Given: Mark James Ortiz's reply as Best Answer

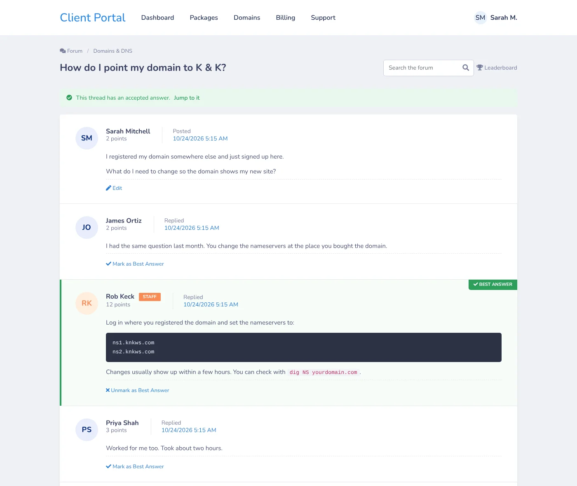Looking at the screenshot, I should [135, 264].
